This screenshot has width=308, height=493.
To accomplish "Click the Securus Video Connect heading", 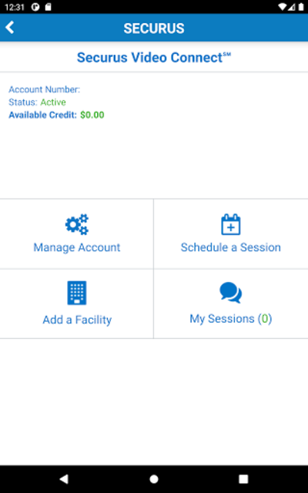I will point(154,58).
